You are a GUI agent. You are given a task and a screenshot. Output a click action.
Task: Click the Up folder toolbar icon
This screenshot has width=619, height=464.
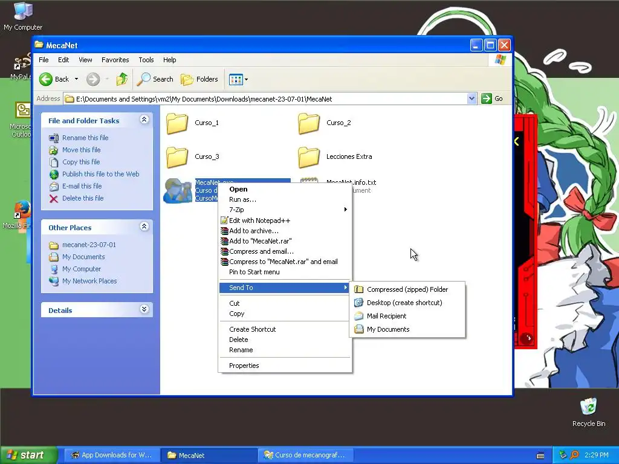(x=122, y=79)
